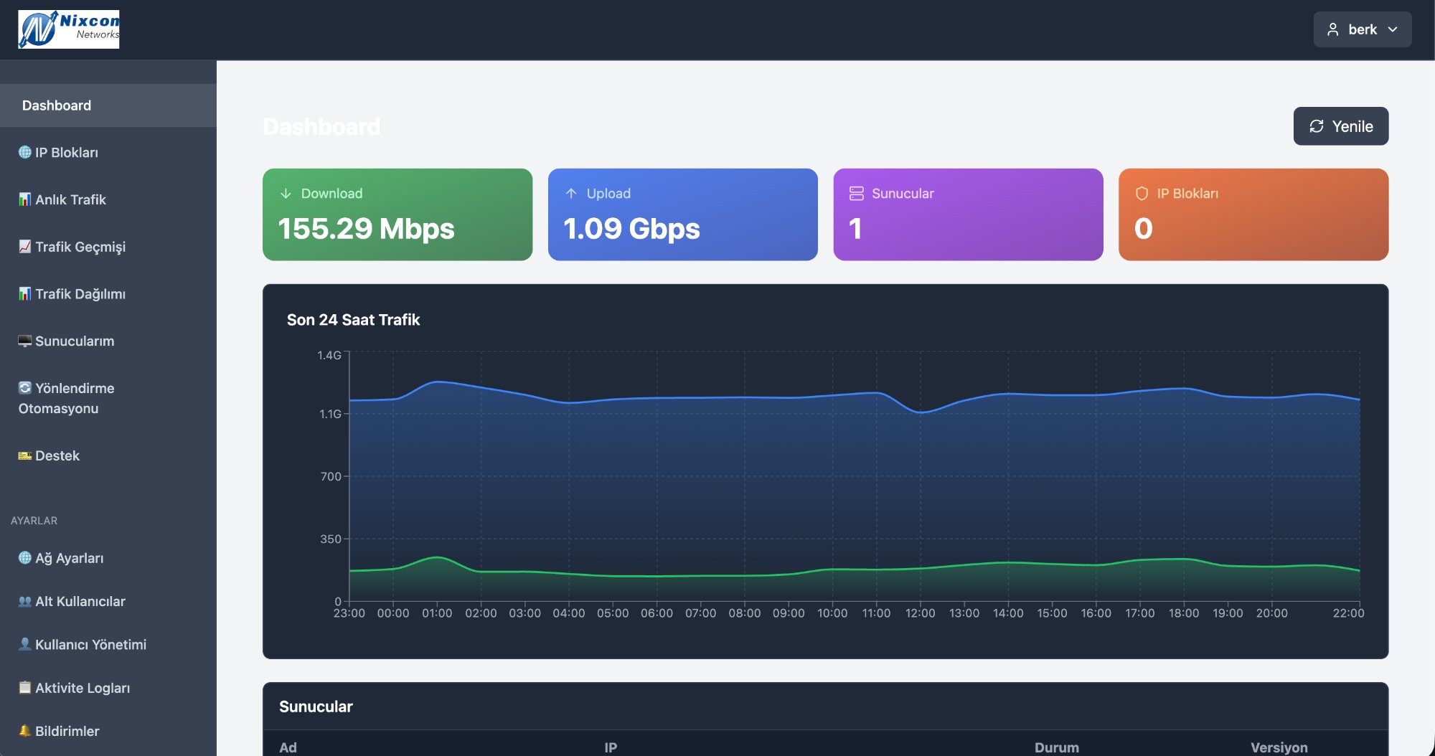Viewport: 1435px width, 756px height.
Task: Click the Trafik Dağılımı bar chart icon
Action: [x=24, y=294]
